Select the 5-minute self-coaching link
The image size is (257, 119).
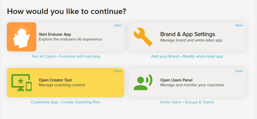80,56
